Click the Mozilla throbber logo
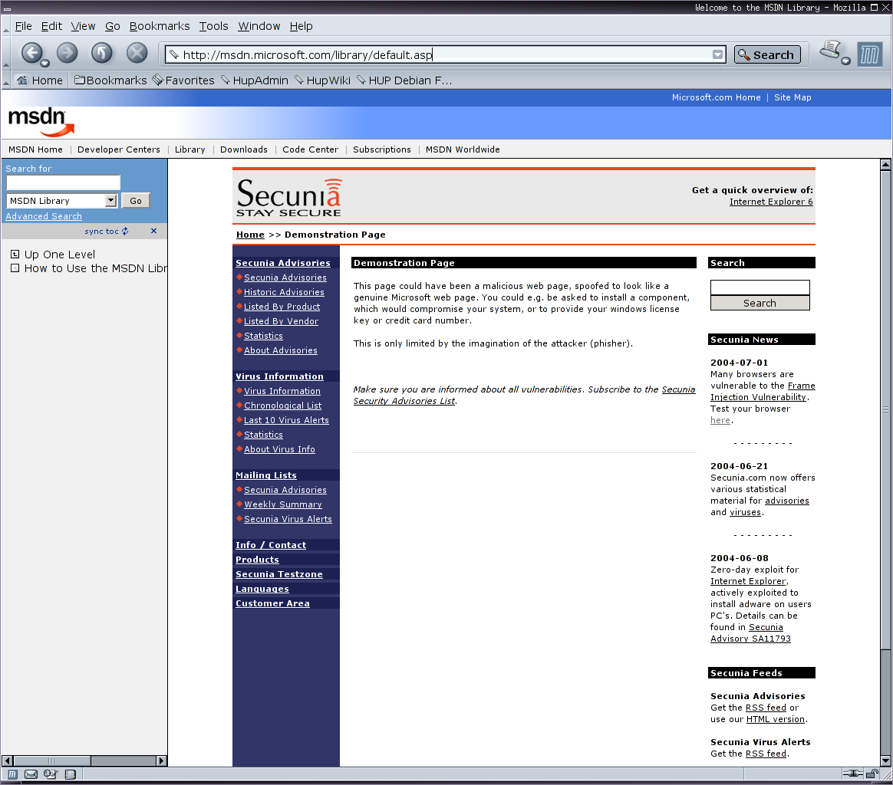Viewport: 893px width, 785px height. click(x=870, y=54)
